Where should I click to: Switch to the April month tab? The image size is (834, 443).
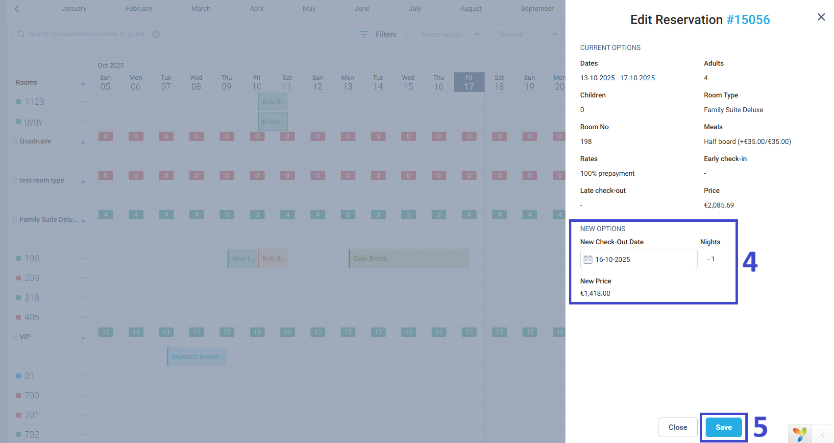tap(256, 9)
